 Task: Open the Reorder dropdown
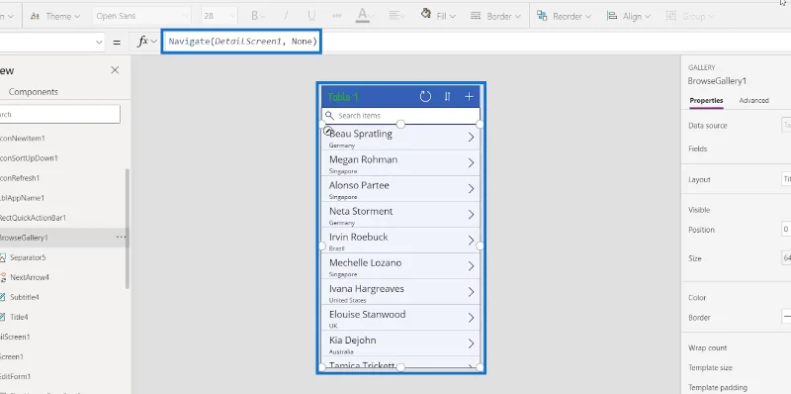pyautogui.click(x=564, y=16)
